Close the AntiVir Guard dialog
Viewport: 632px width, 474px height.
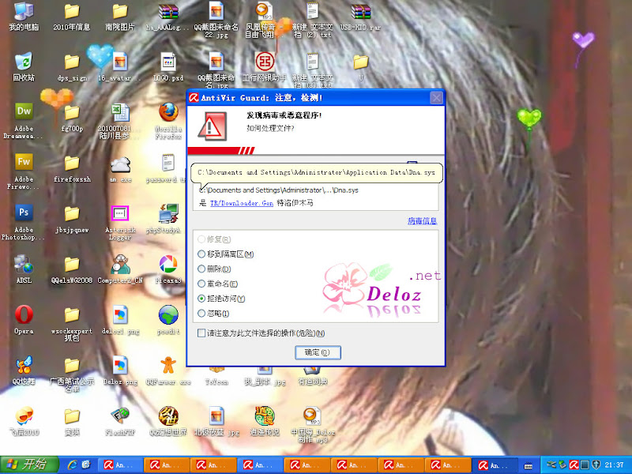(436, 98)
